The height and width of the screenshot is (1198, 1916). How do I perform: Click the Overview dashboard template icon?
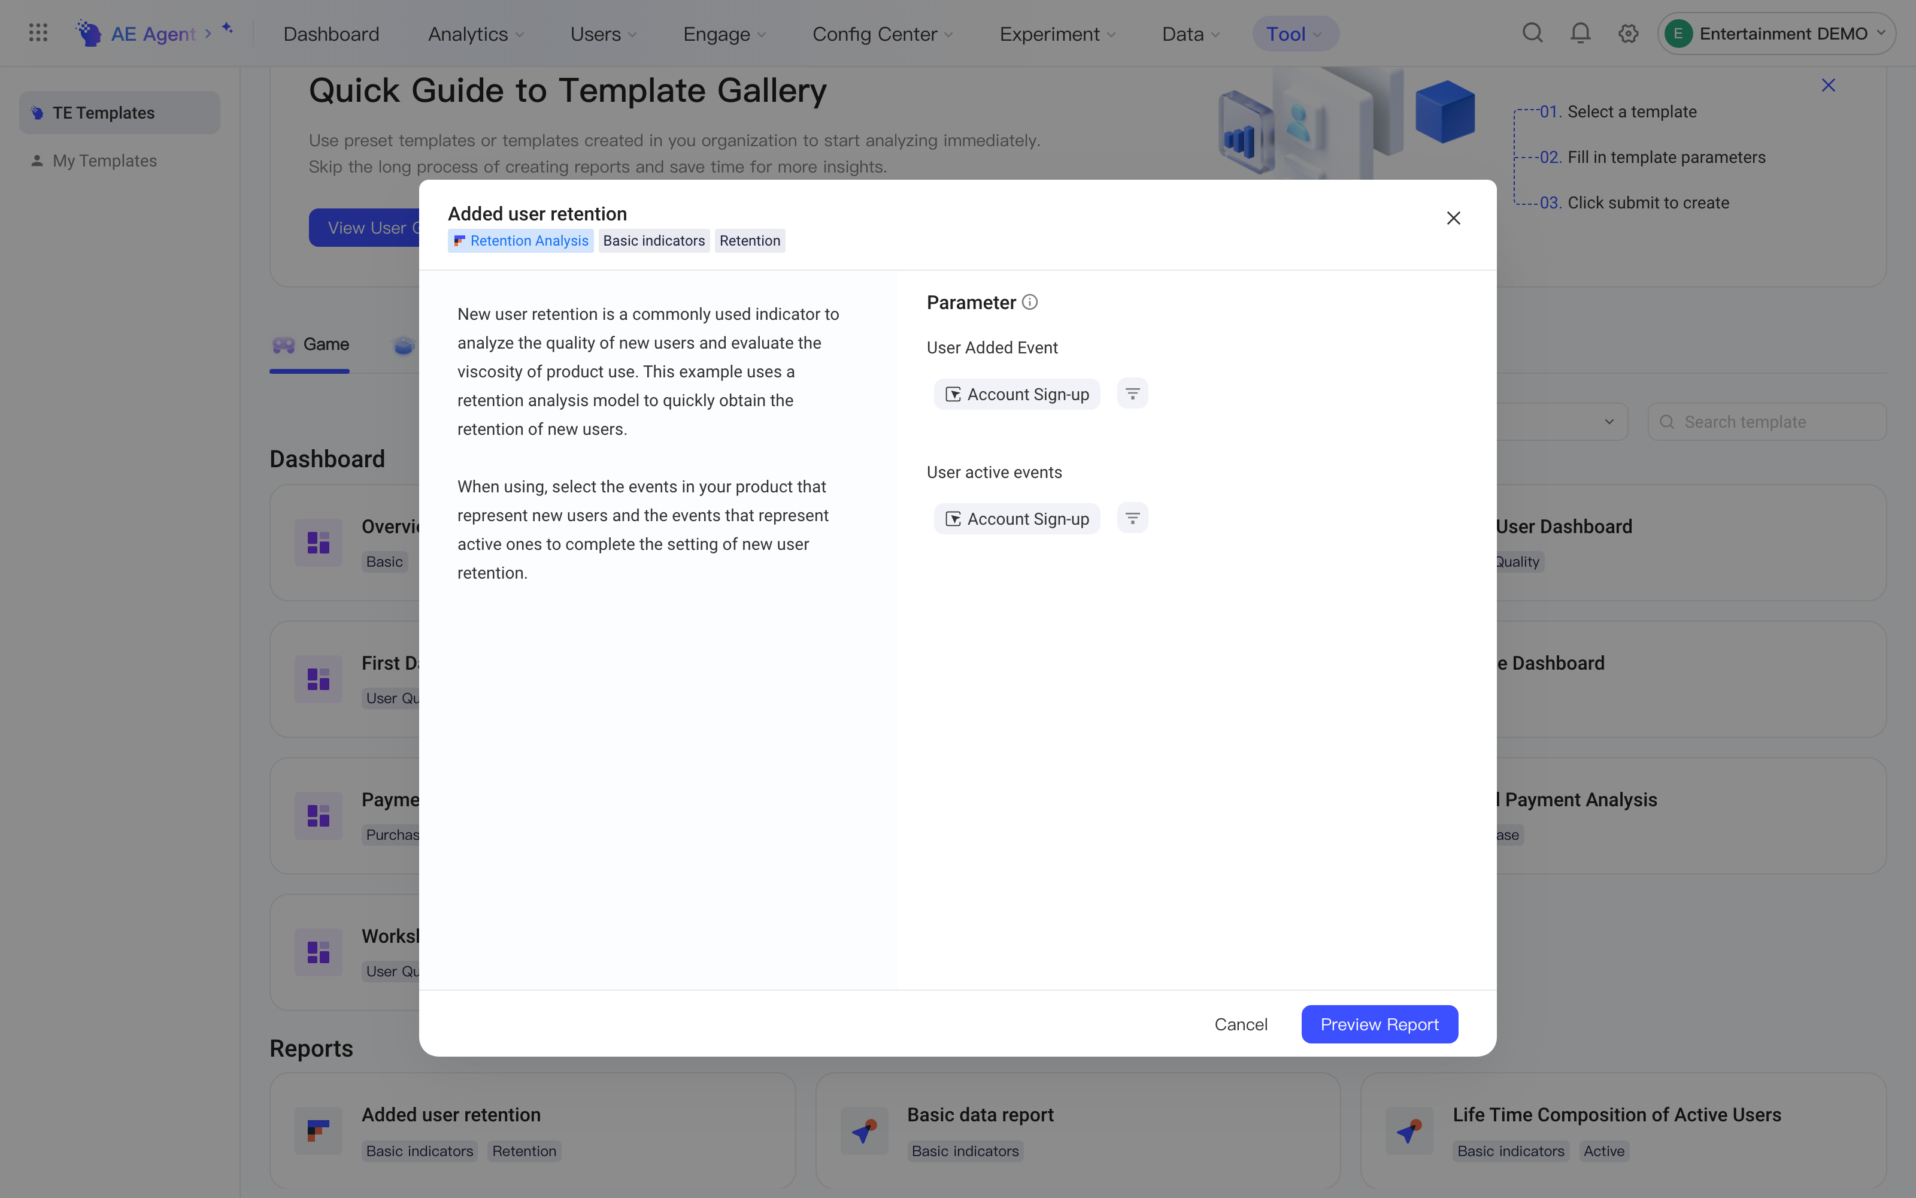[319, 543]
